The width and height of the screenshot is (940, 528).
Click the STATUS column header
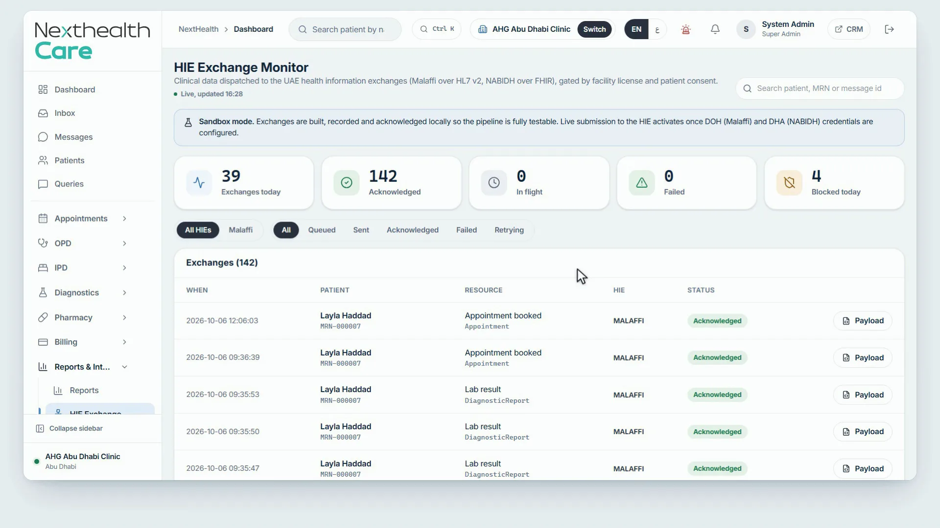[701, 290]
